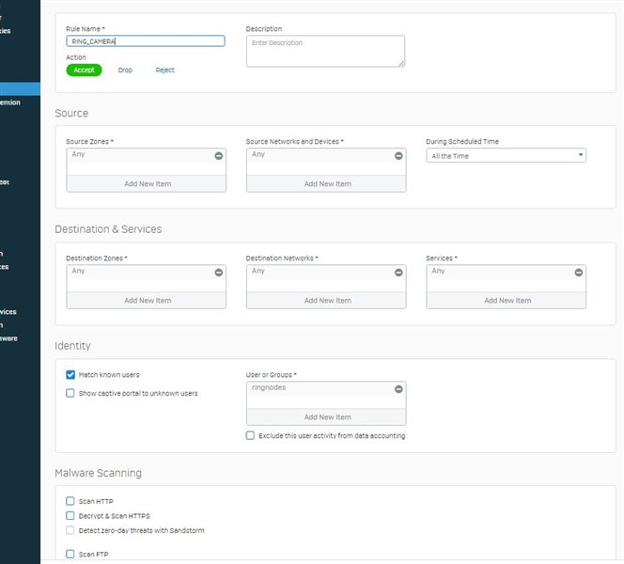Screen dimensions: 624x564
Task: Enable Show captive portal to unknown users
Action: tap(70, 393)
